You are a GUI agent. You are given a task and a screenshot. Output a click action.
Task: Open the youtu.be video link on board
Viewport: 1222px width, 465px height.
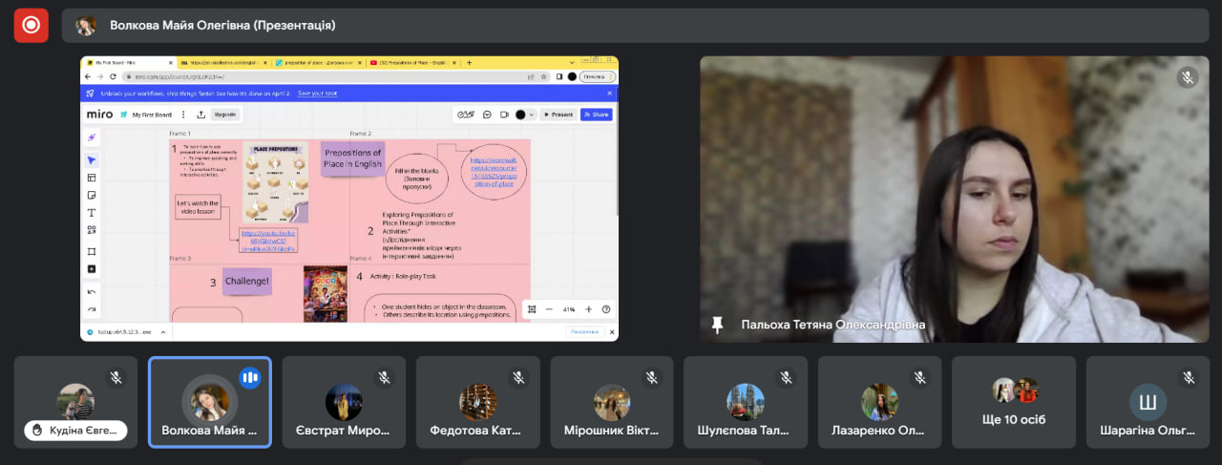[x=268, y=241]
